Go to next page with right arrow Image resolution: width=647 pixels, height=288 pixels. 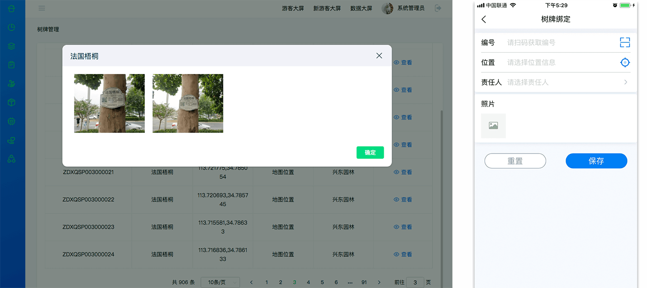pyautogui.click(x=379, y=283)
